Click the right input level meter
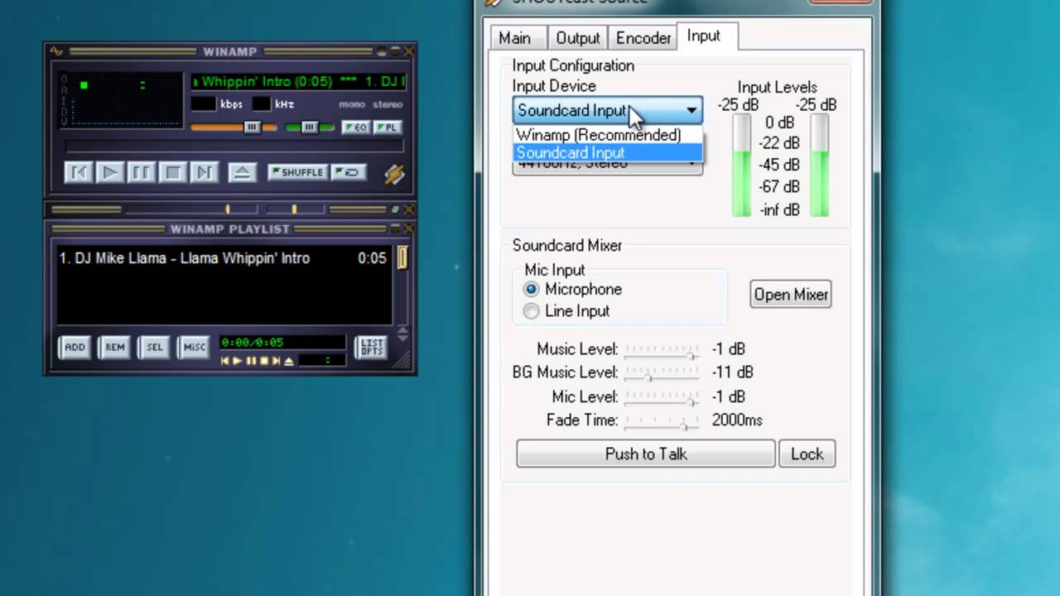The image size is (1060, 596). tap(819, 166)
